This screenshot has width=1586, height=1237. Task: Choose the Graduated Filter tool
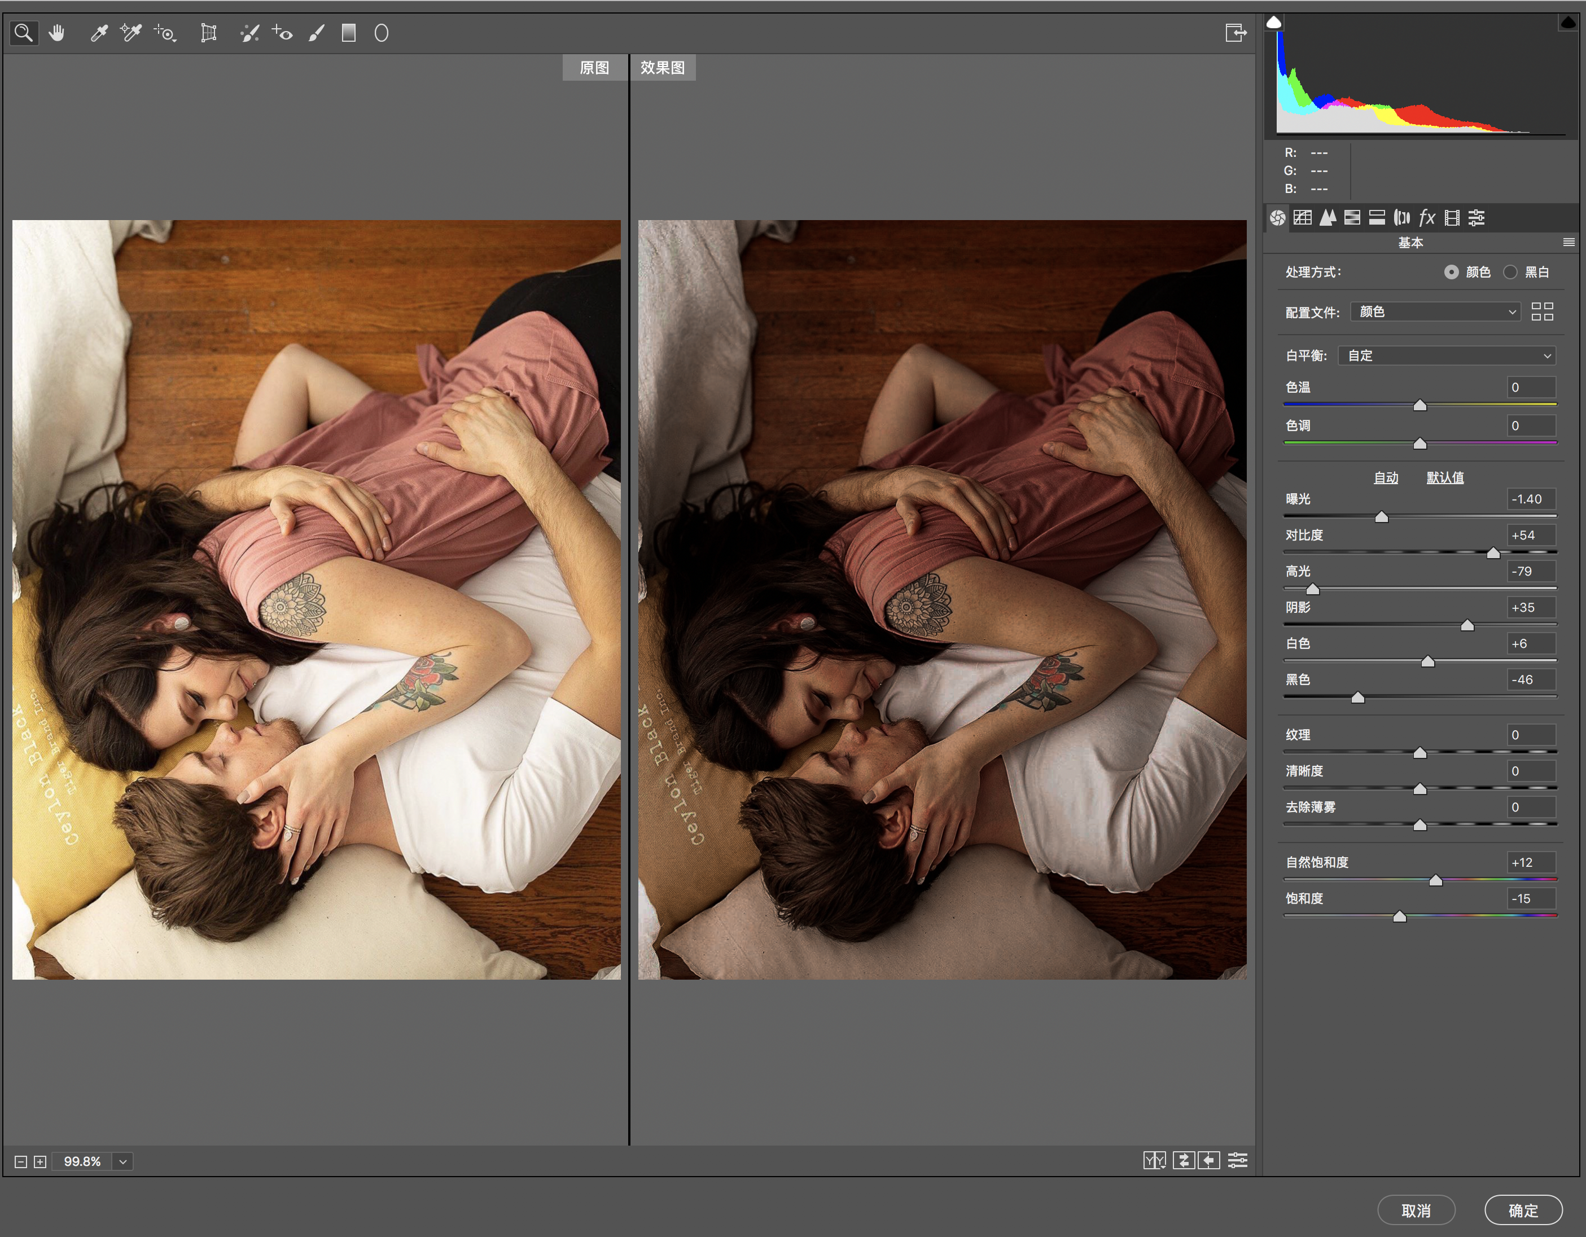click(349, 33)
